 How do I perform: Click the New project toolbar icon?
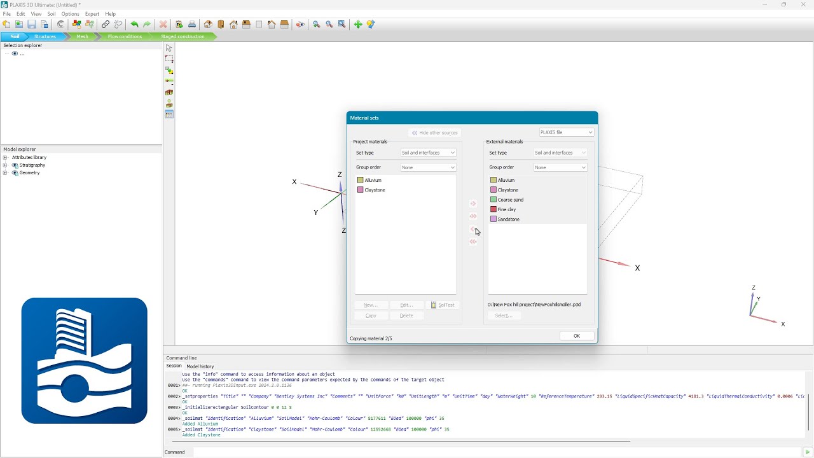pos(6,24)
